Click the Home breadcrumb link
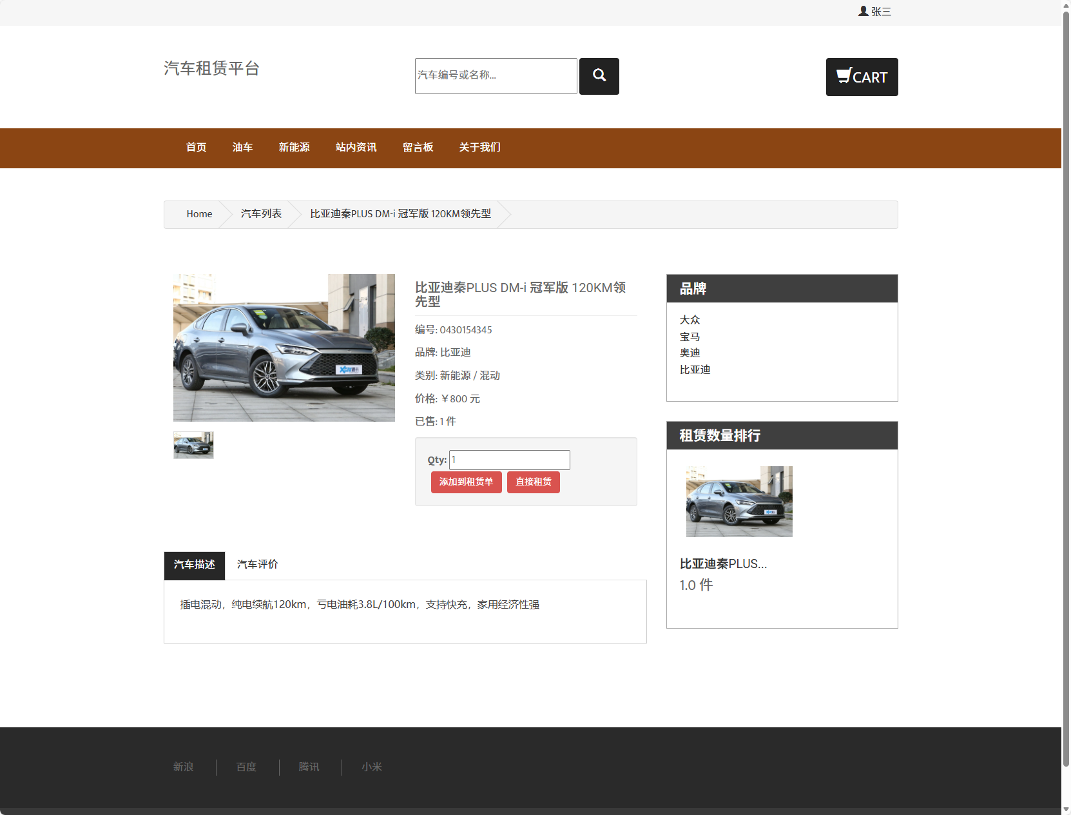The height and width of the screenshot is (815, 1071). (199, 214)
